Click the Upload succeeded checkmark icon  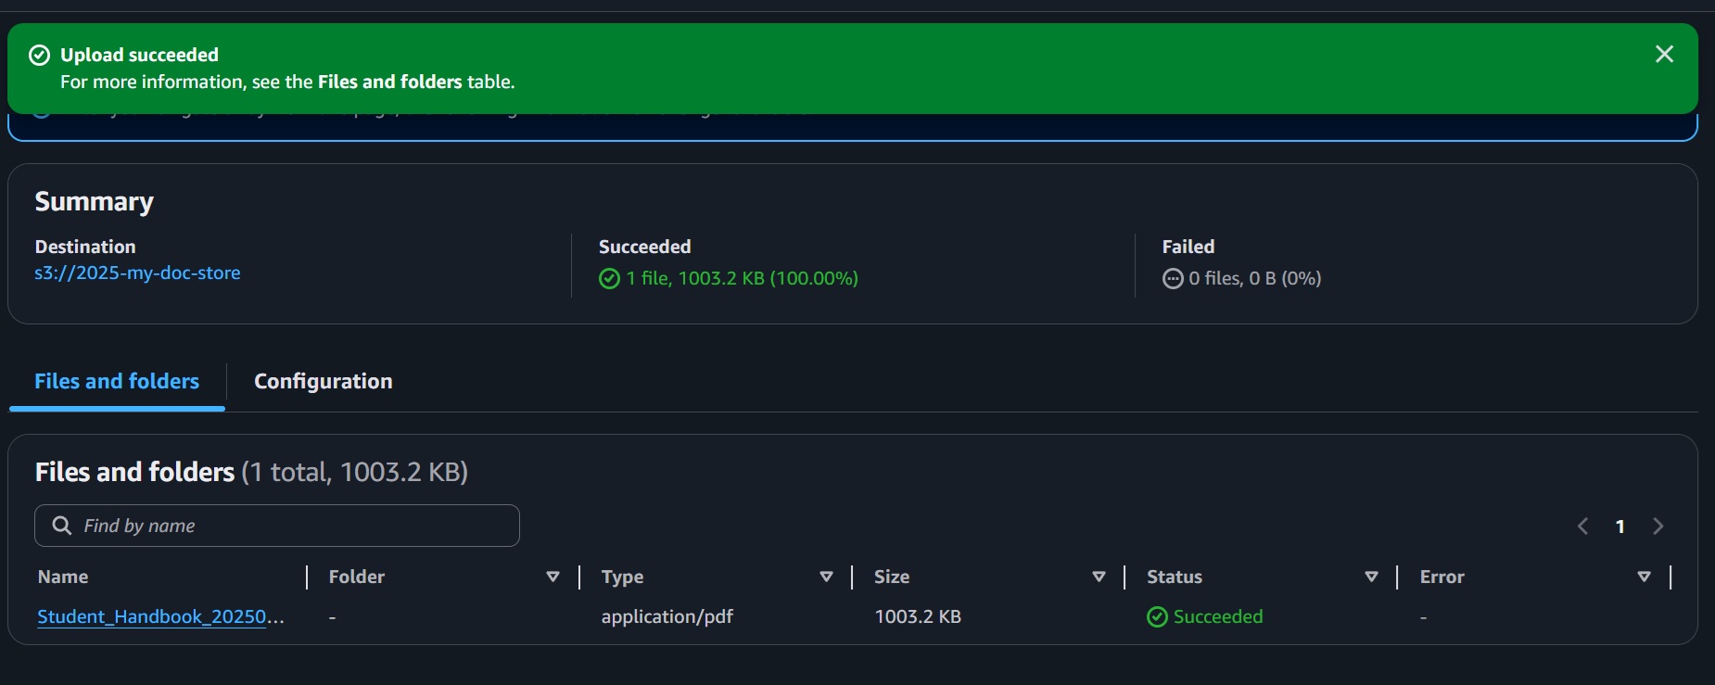39,56
